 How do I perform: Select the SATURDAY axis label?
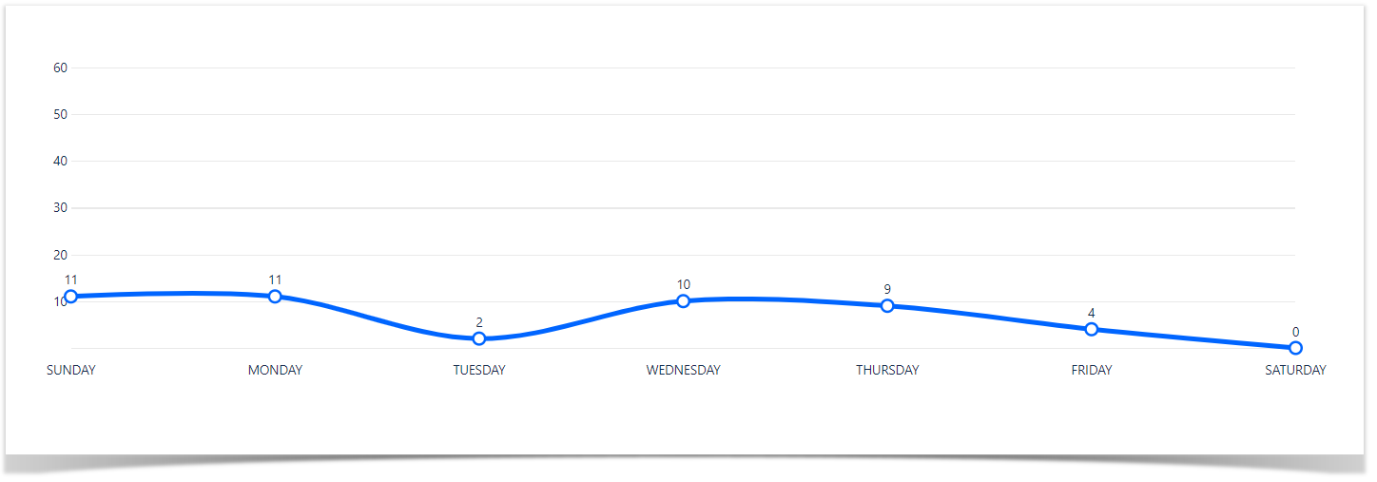tap(1295, 370)
